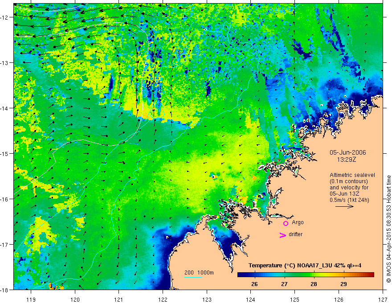
Task: Click the magenta Argo circle legend symbol
Action: [286, 223]
